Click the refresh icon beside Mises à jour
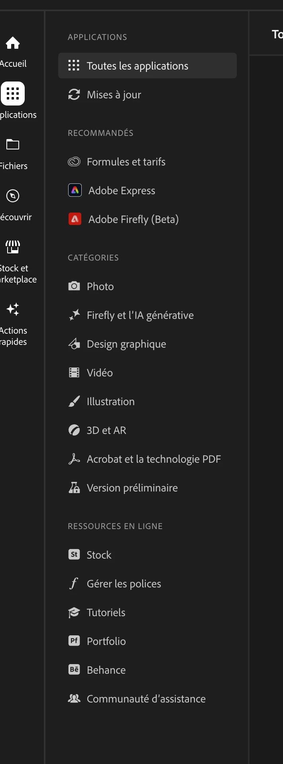The image size is (283, 764). 74,95
